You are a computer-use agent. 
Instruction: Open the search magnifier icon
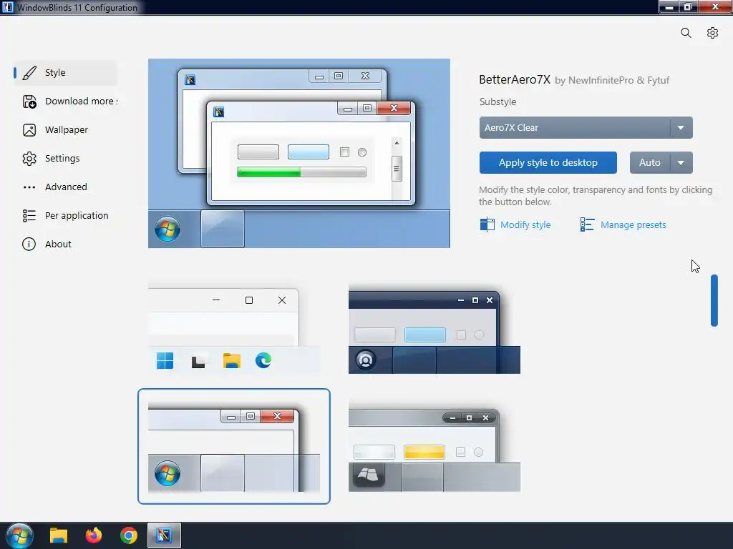click(686, 33)
